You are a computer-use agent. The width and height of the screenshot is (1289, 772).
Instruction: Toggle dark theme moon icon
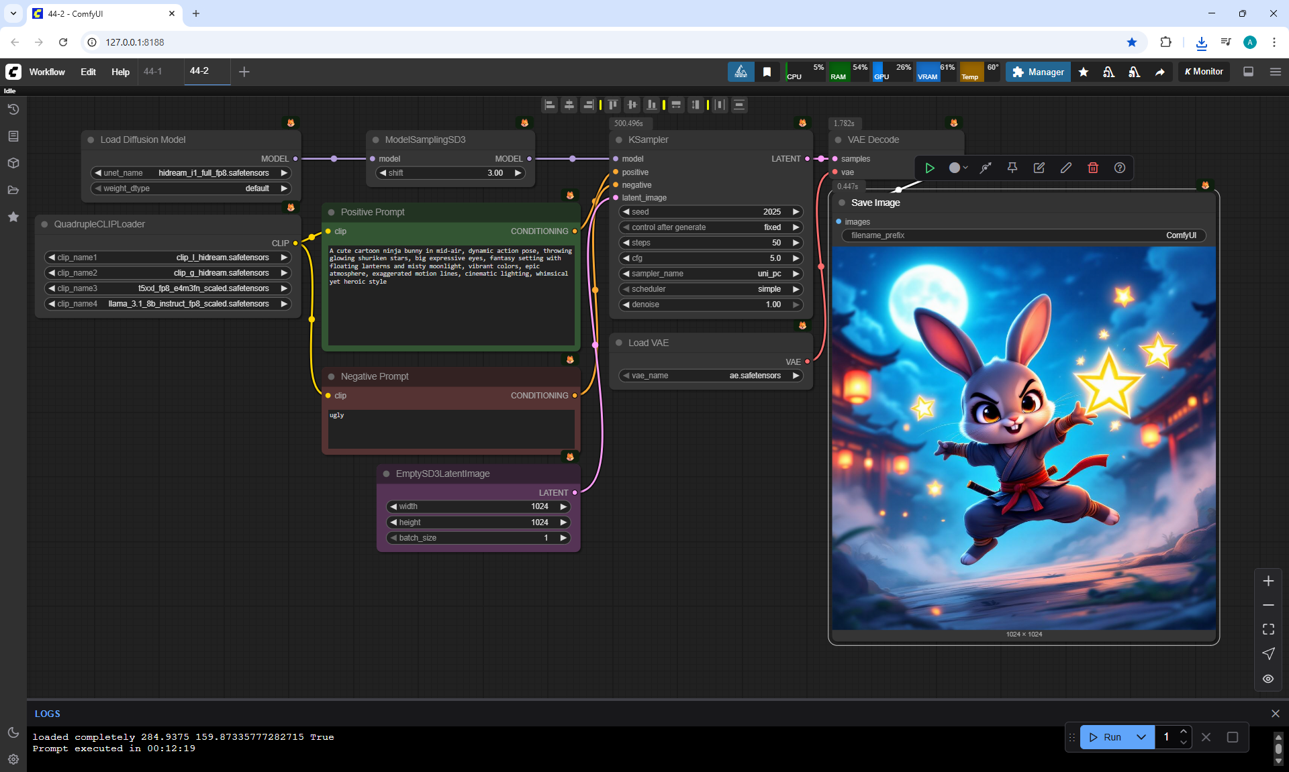pyautogui.click(x=13, y=732)
